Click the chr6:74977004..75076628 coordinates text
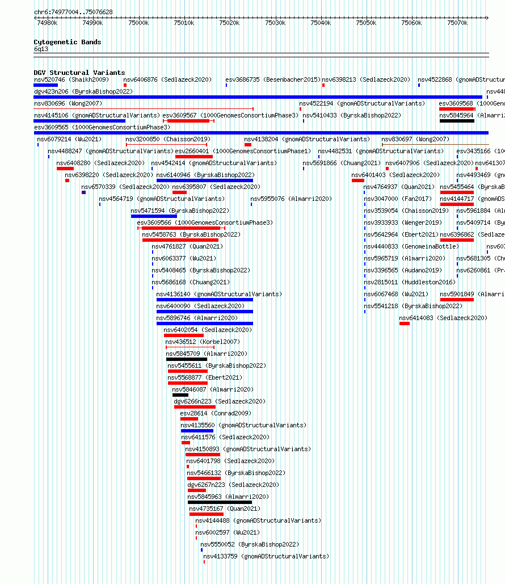 tap(73, 12)
